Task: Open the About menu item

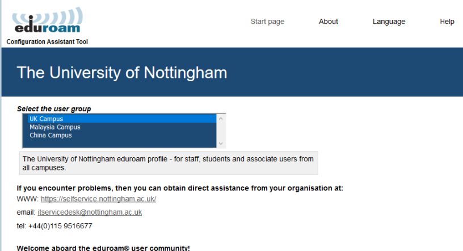Action: tap(328, 22)
